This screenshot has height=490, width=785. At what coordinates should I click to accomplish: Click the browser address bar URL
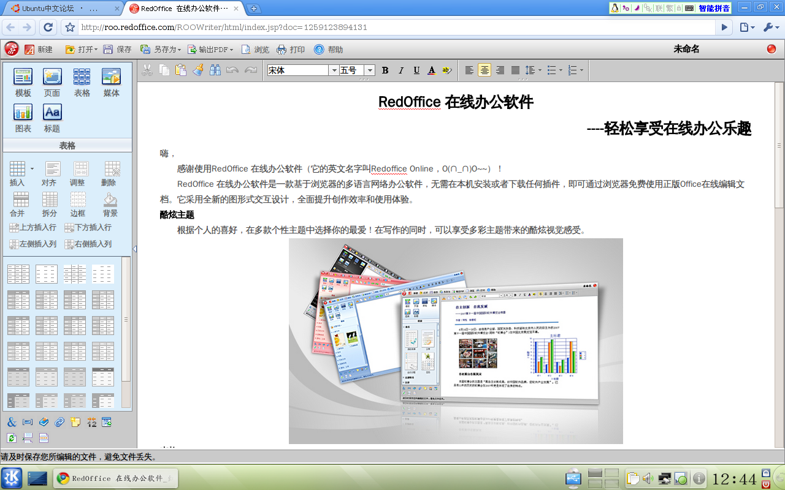224,28
